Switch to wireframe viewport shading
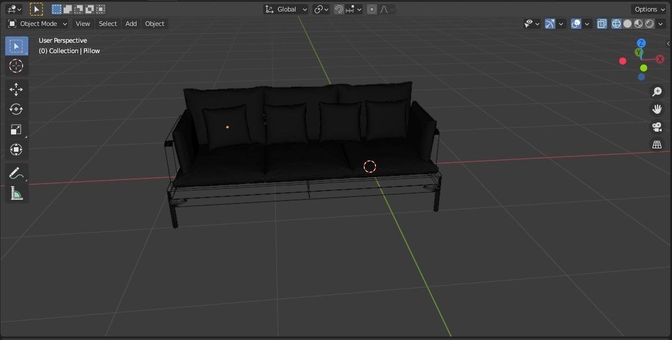The image size is (672, 340). (x=616, y=24)
